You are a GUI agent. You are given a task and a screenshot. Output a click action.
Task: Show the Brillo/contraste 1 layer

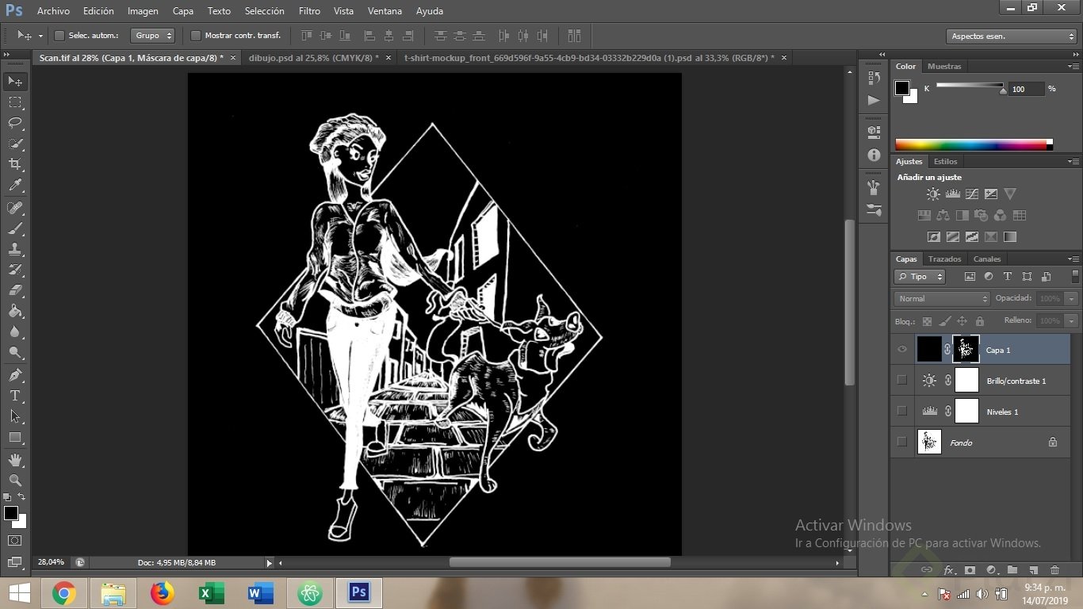902,381
